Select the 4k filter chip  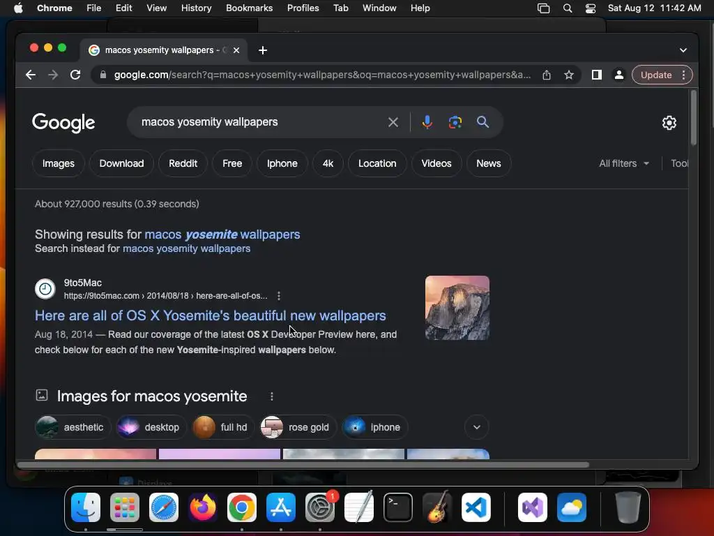(328, 163)
